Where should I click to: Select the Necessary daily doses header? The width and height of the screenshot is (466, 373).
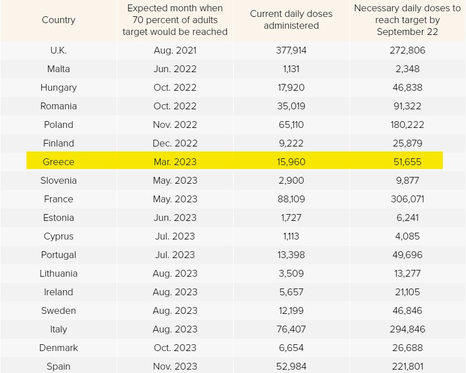click(407, 20)
